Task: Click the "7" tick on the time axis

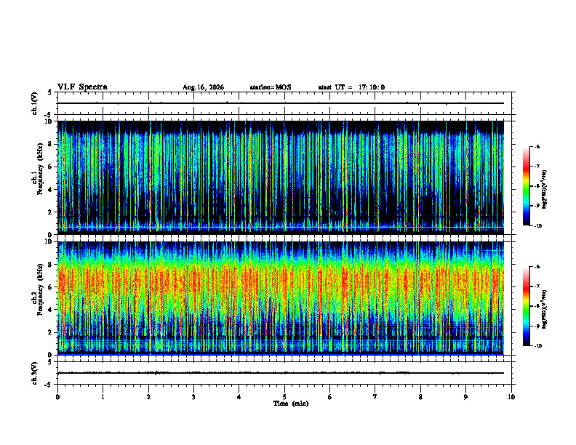Action: coord(375,397)
